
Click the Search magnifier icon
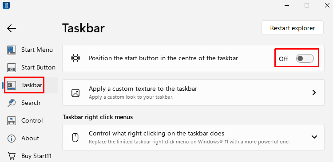(x=12, y=103)
